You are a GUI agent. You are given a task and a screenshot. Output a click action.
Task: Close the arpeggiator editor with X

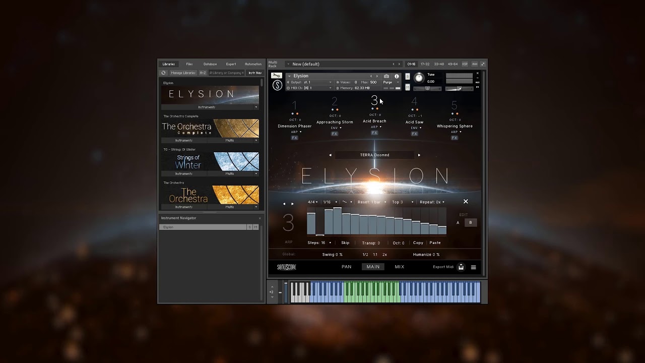pos(466,202)
